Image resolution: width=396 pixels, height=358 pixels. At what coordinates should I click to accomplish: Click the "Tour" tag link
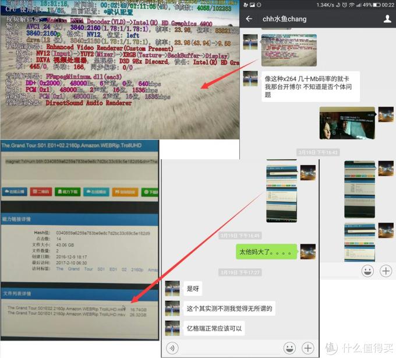89,269
